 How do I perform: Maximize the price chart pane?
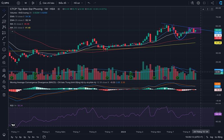pos(212,9)
